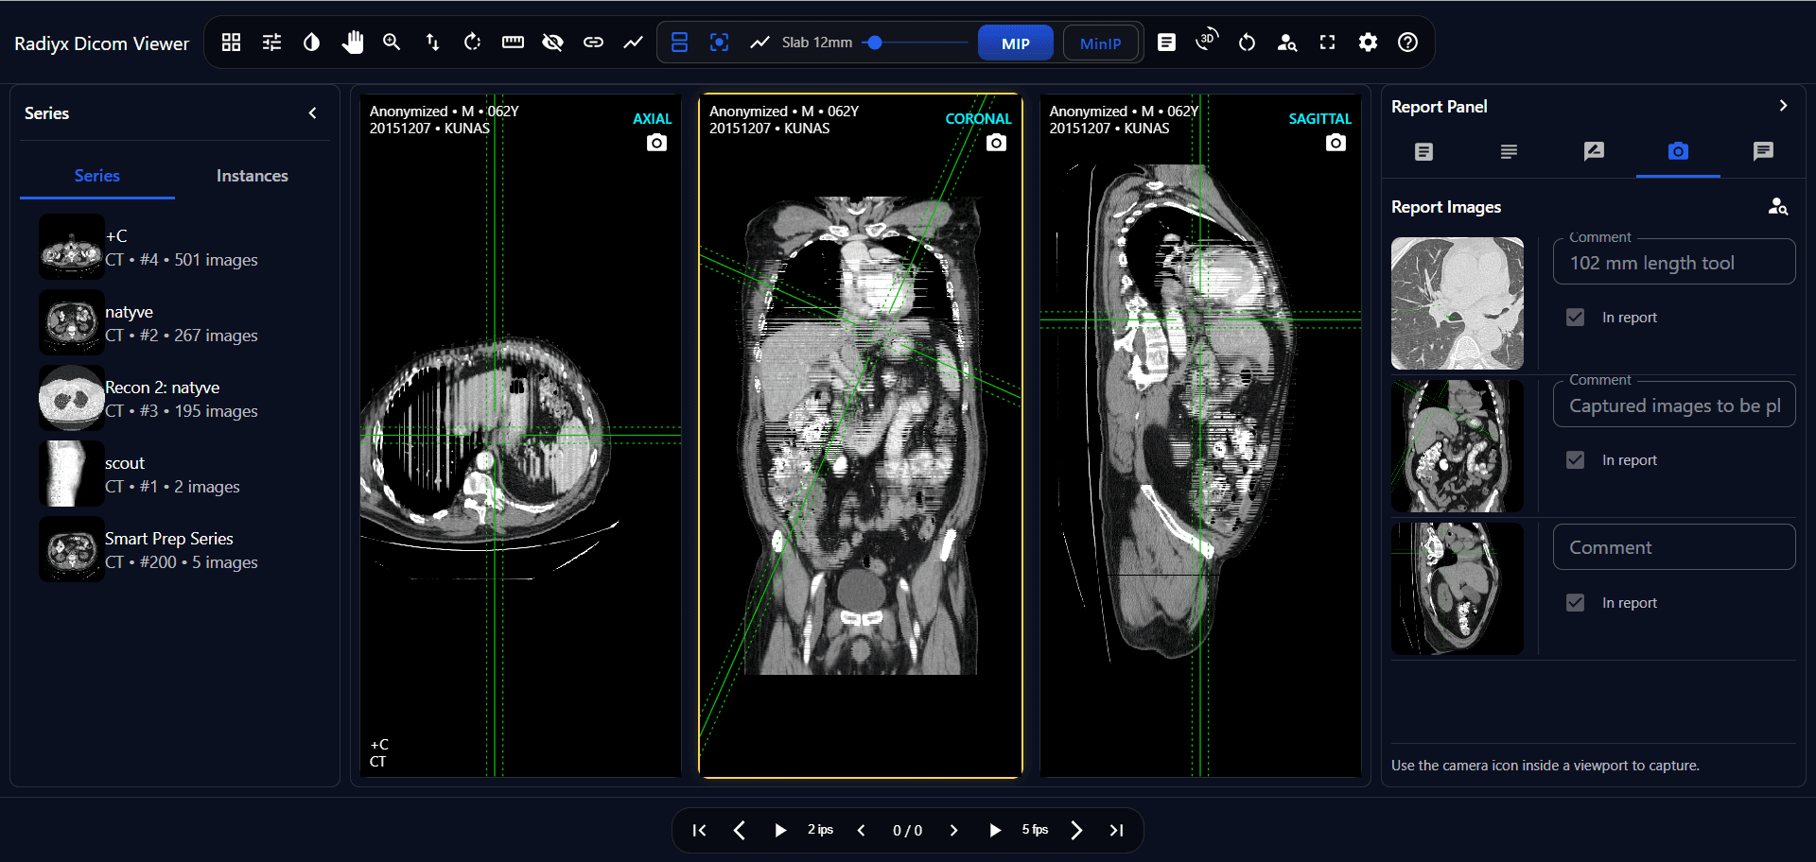
Task: Open the report Comments tab
Action: [x=1763, y=151]
